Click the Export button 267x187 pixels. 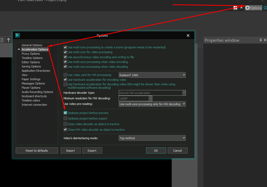[92, 151]
